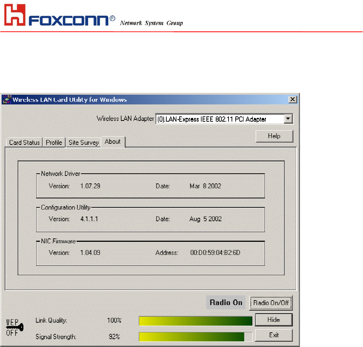Click Network Driver date Mar 8 2002
363x347 pixels.
(x=205, y=186)
